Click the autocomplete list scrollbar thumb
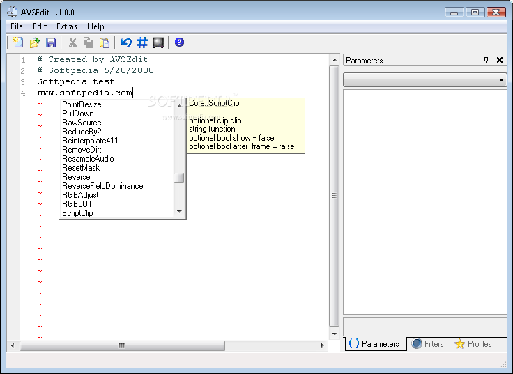This screenshot has height=374, width=513. 179,178
